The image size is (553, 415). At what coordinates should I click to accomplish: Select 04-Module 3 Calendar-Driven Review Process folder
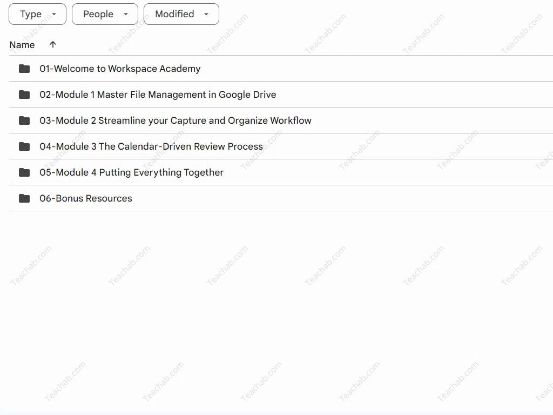pos(151,146)
